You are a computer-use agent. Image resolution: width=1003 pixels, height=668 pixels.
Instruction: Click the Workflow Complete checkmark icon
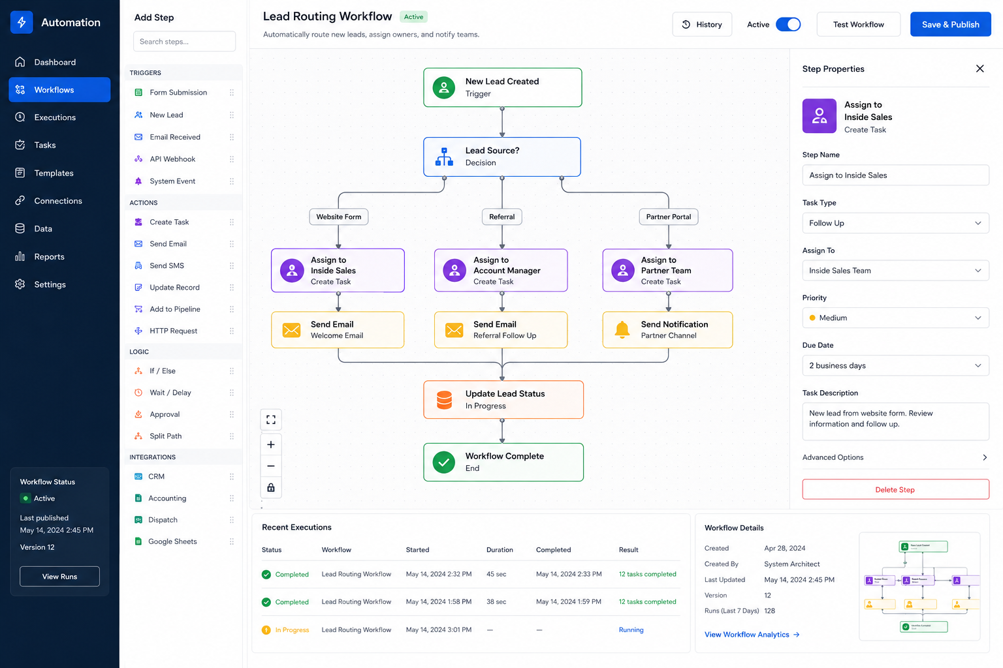444,463
